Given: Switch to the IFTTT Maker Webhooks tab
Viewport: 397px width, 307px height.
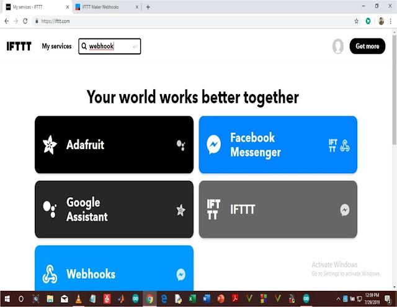Looking at the screenshot, I should point(107,7).
